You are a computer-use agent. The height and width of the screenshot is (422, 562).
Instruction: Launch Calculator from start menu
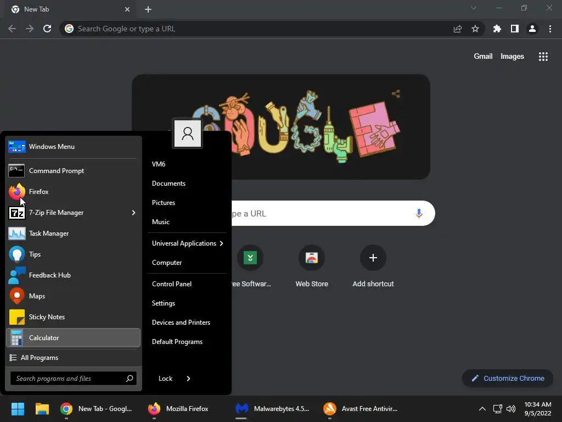[73, 338]
